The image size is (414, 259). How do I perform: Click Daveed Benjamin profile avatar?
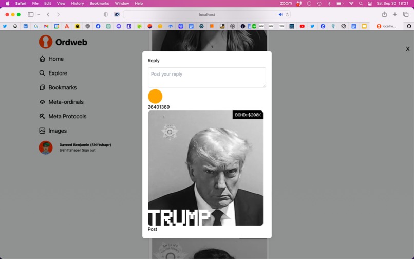point(46,147)
